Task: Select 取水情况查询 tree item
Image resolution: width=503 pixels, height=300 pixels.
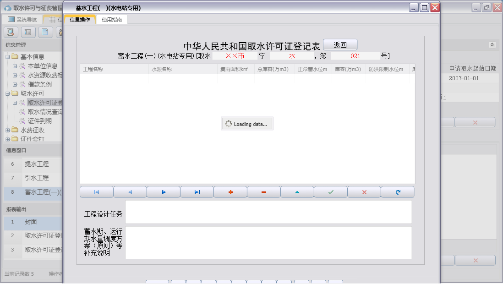Action: tap(45, 112)
